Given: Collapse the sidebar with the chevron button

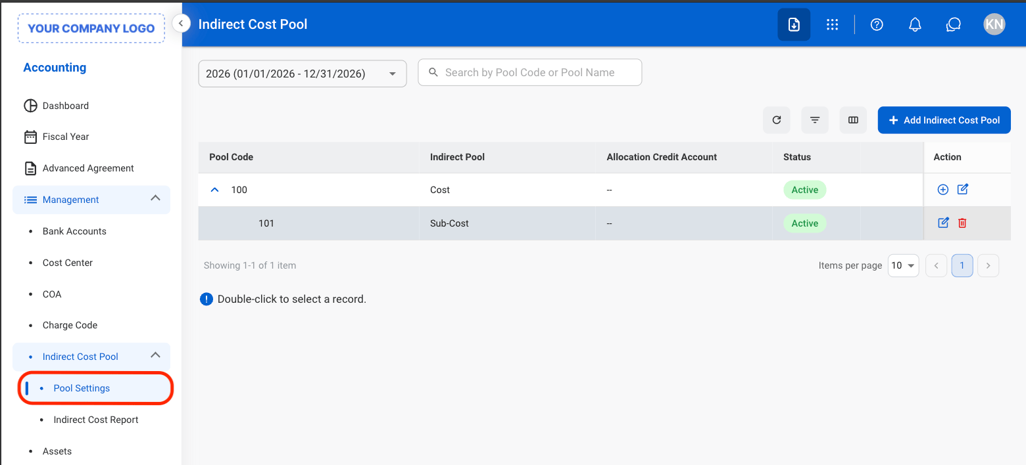Looking at the screenshot, I should (x=181, y=24).
